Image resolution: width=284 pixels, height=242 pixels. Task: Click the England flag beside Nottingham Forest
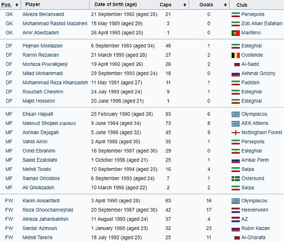coord(235,133)
